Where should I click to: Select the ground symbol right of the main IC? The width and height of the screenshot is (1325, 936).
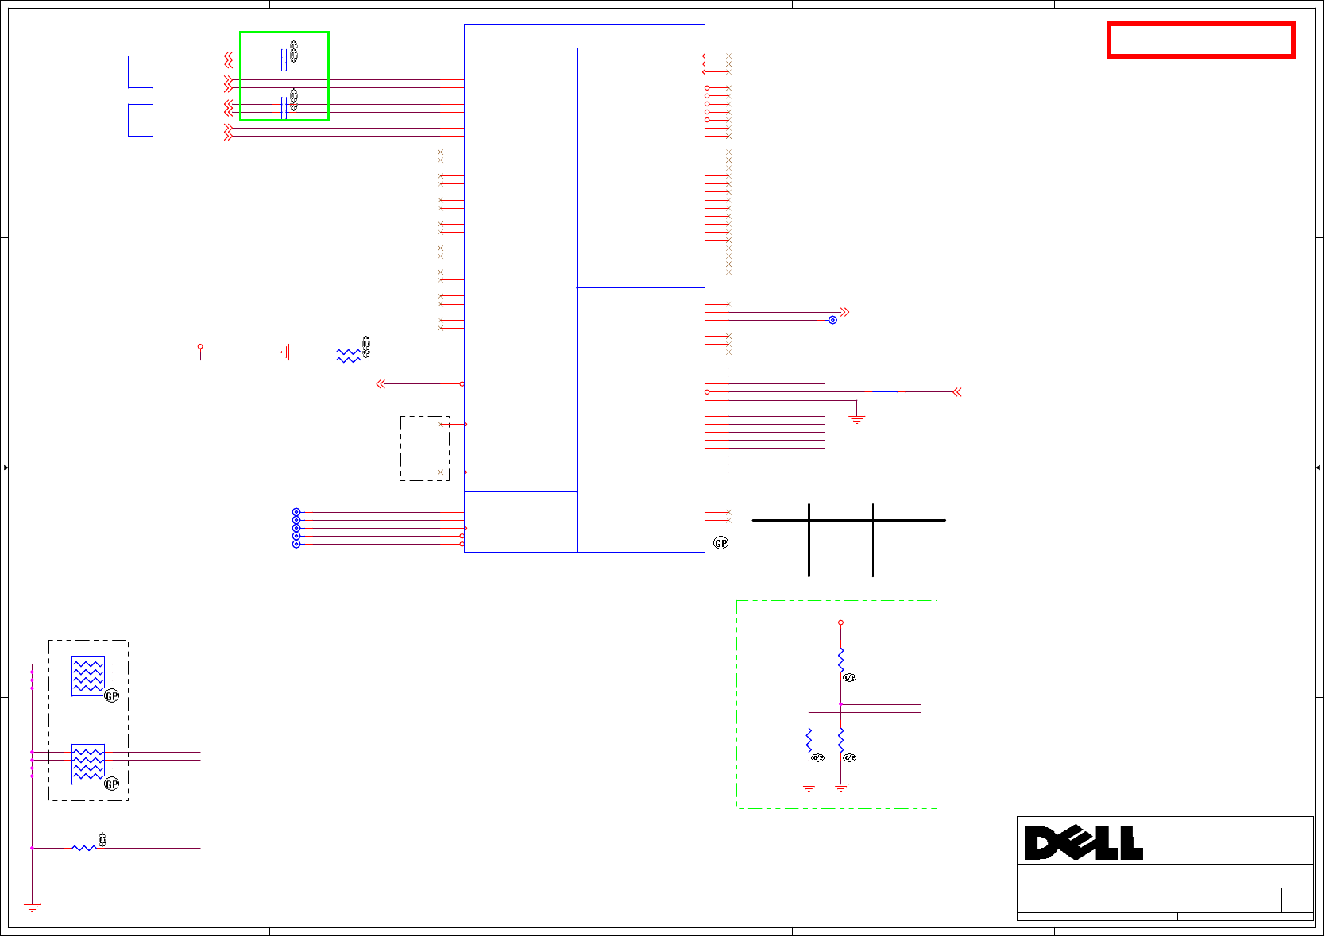tap(856, 418)
